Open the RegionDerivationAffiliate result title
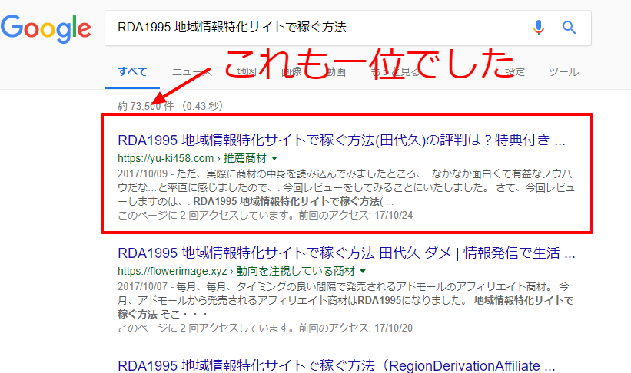631x373 pixels. (x=337, y=366)
